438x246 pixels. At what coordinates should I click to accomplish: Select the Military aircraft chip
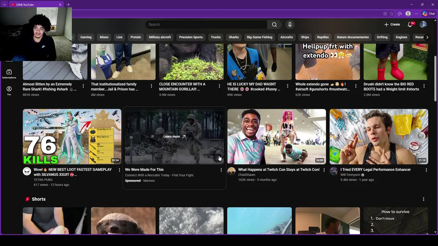[x=160, y=37]
